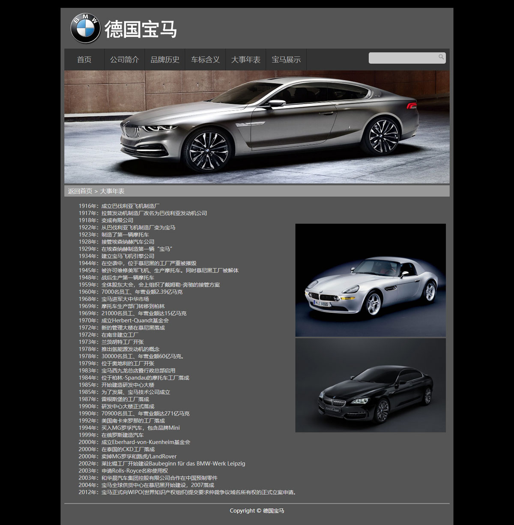
Task: Select the 1923年 制造了第一辆摩托车 line
Action: (114, 235)
